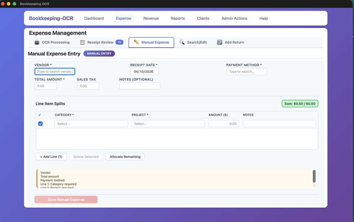Viewport: 354px width, 222px height.
Task: Click the magnifying glass icon on Search/Edit tab
Action: [x=182, y=42]
